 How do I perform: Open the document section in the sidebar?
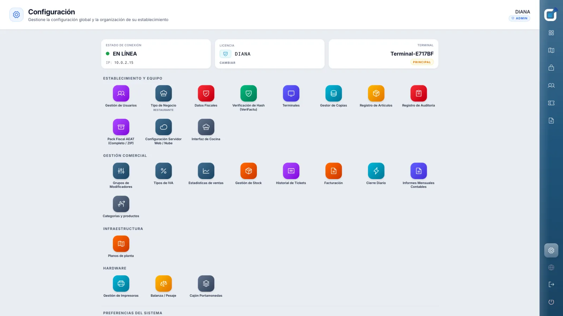pyautogui.click(x=551, y=120)
